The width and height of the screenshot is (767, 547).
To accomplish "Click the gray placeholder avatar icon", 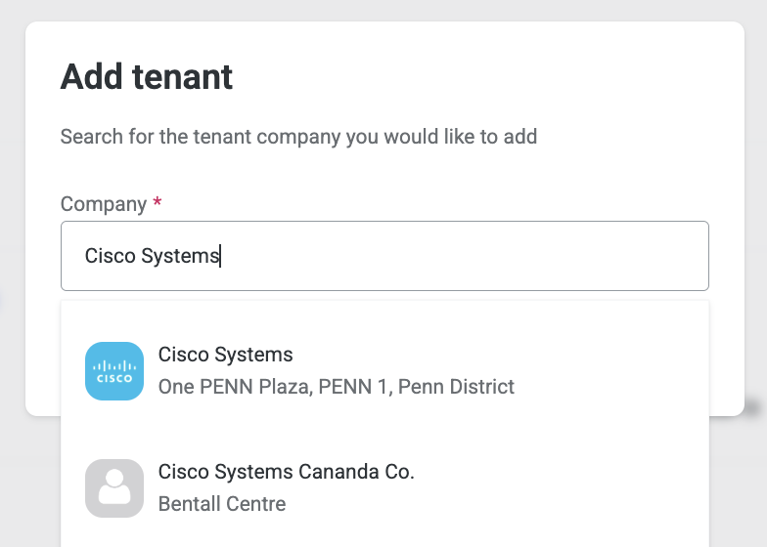I will pos(114,488).
